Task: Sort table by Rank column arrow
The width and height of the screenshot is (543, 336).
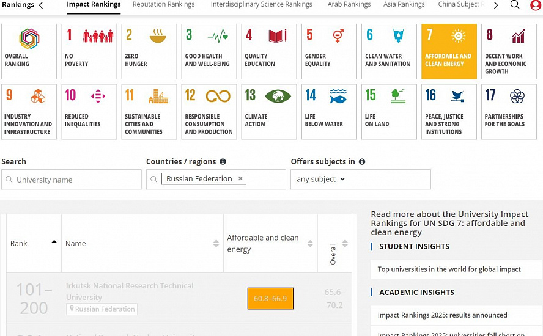Action: (x=54, y=242)
